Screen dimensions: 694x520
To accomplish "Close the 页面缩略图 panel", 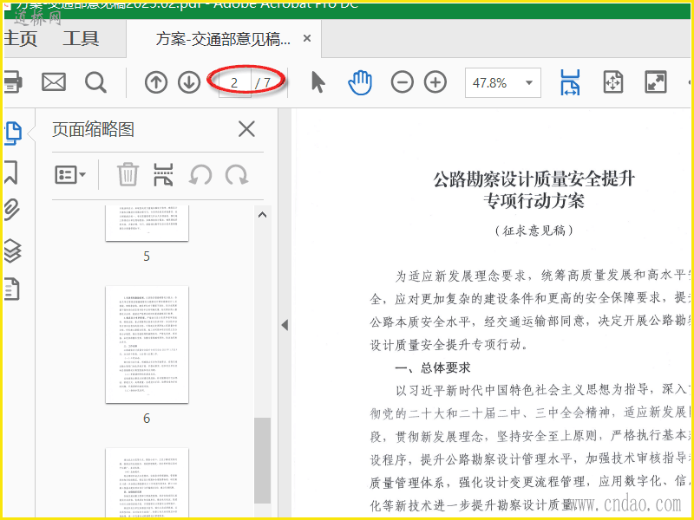I will point(246,129).
